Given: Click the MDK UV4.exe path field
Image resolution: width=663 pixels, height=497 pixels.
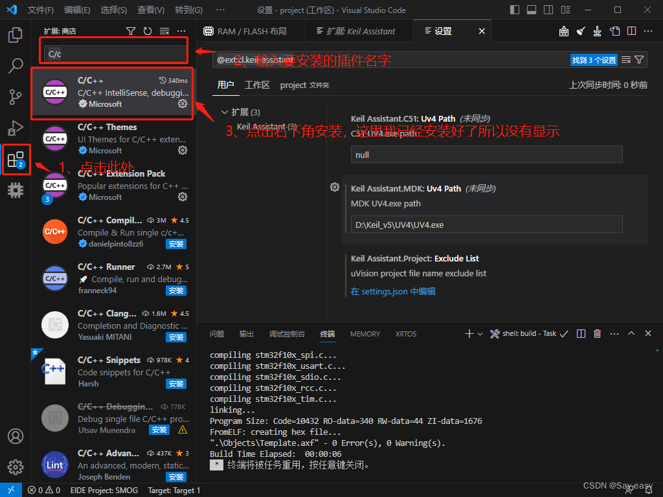Looking at the screenshot, I should (486, 225).
